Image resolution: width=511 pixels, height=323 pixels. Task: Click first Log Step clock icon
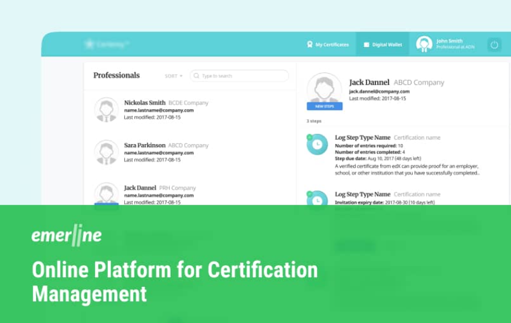click(317, 145)
